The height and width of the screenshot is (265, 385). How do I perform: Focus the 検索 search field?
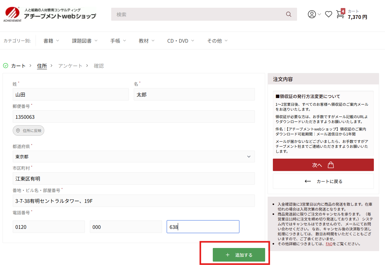coord(204,14)
